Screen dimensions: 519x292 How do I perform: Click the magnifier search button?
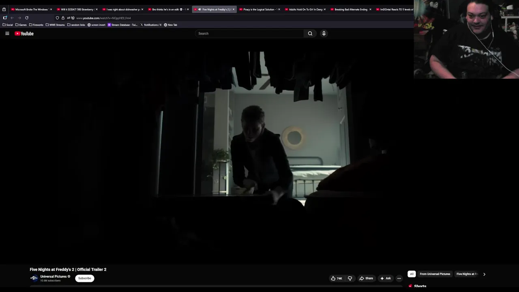(x=310, y=34)
